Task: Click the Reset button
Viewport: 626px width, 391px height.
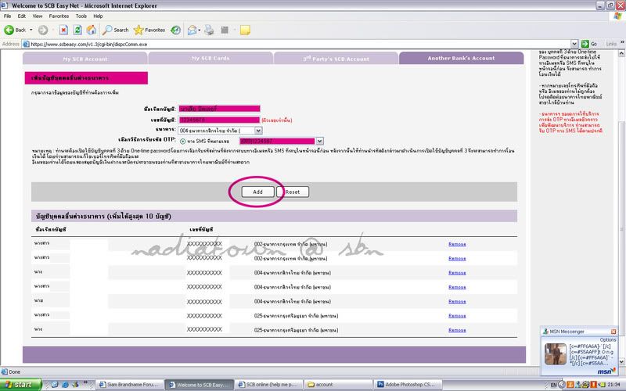Action: 293,192
